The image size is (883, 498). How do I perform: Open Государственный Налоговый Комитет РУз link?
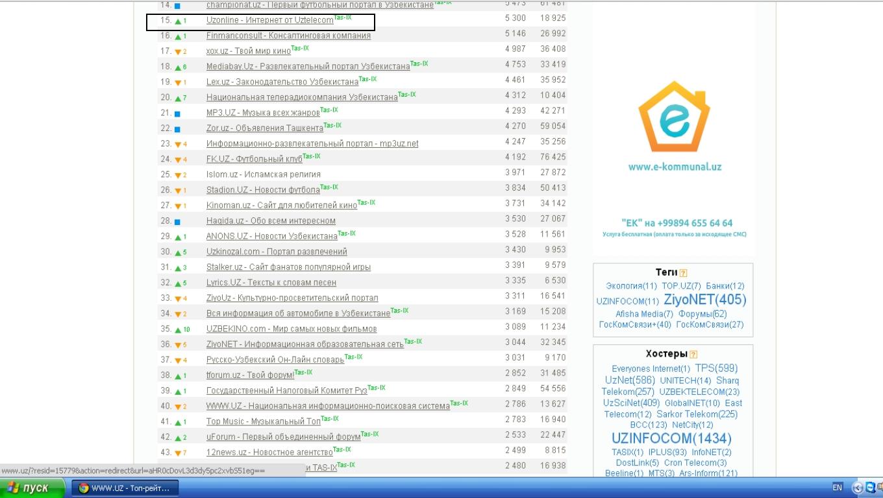click(287, 391)
